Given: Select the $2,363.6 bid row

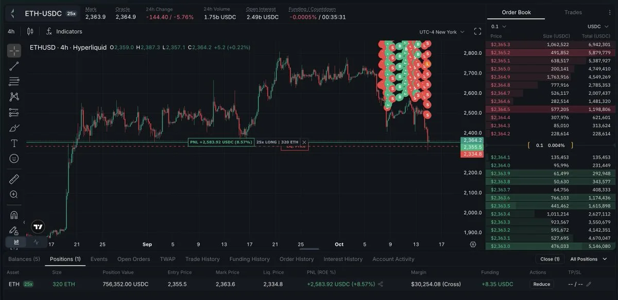Looking at the screenshot, I should (x=550, y=198).
